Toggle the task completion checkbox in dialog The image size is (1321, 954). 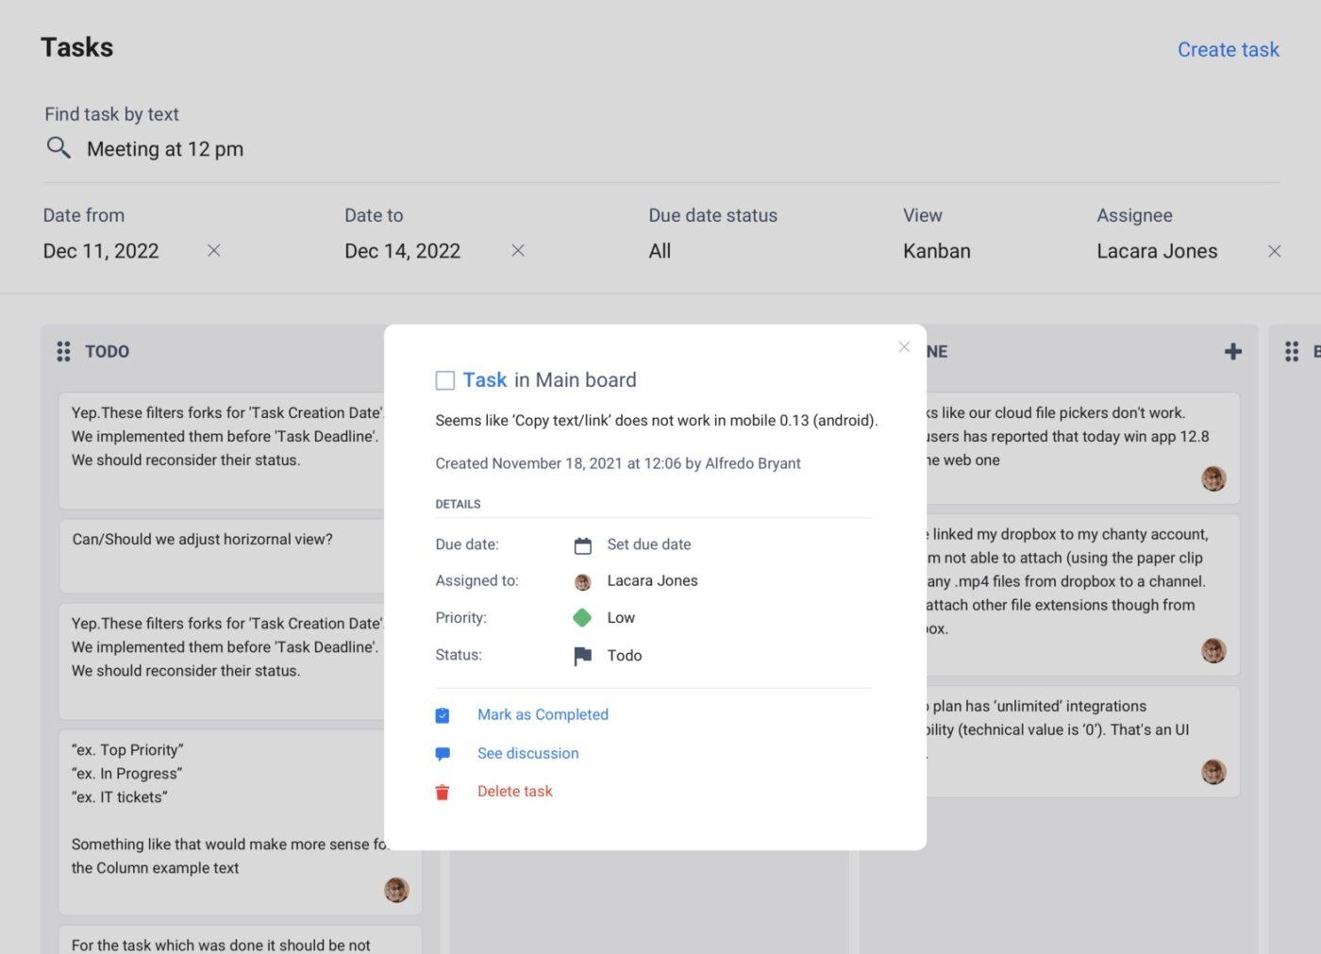[x=445, y=380]
